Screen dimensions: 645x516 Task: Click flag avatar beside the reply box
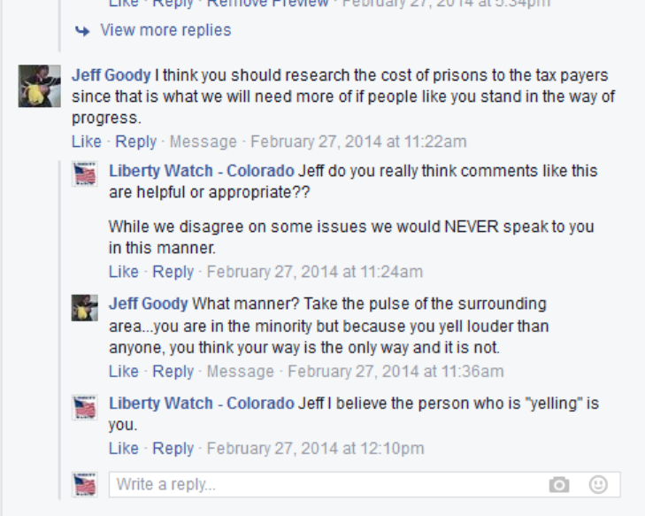pyautogui.click(x=85, y=484)
